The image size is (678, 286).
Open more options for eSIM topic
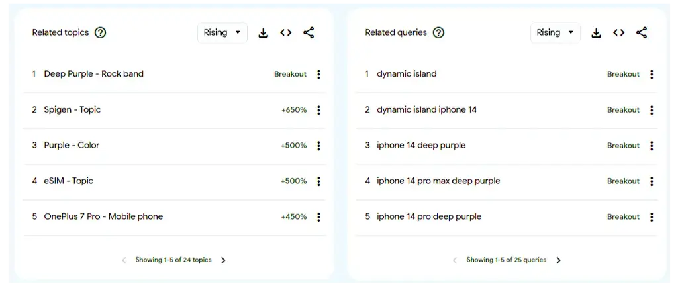coord(318,181)
